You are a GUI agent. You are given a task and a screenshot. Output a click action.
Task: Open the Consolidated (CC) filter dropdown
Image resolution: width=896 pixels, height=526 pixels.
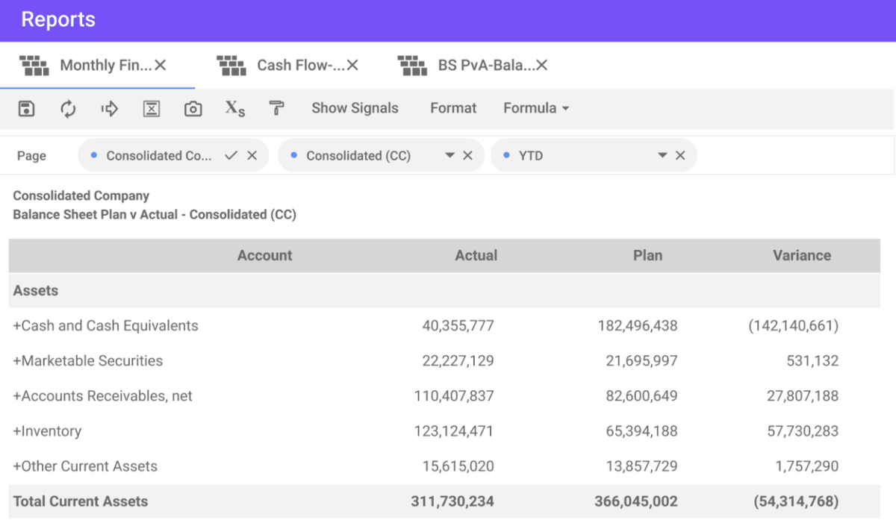coord(451,155)
